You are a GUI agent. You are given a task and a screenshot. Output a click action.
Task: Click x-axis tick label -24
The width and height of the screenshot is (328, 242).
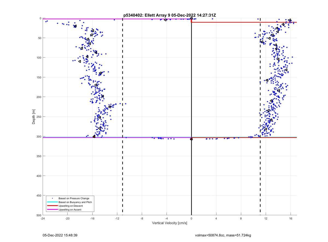(x=43, y=218)
